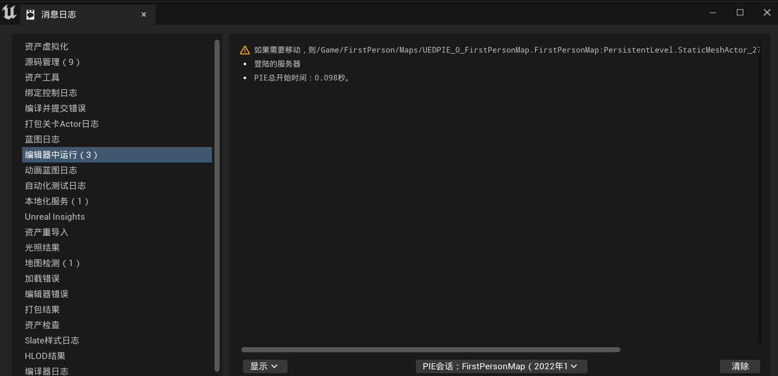This screenshot has height=376, width=778.
Task: Select 编辑器错误 category
Action: pyautogui.click(x=117, y=294)
